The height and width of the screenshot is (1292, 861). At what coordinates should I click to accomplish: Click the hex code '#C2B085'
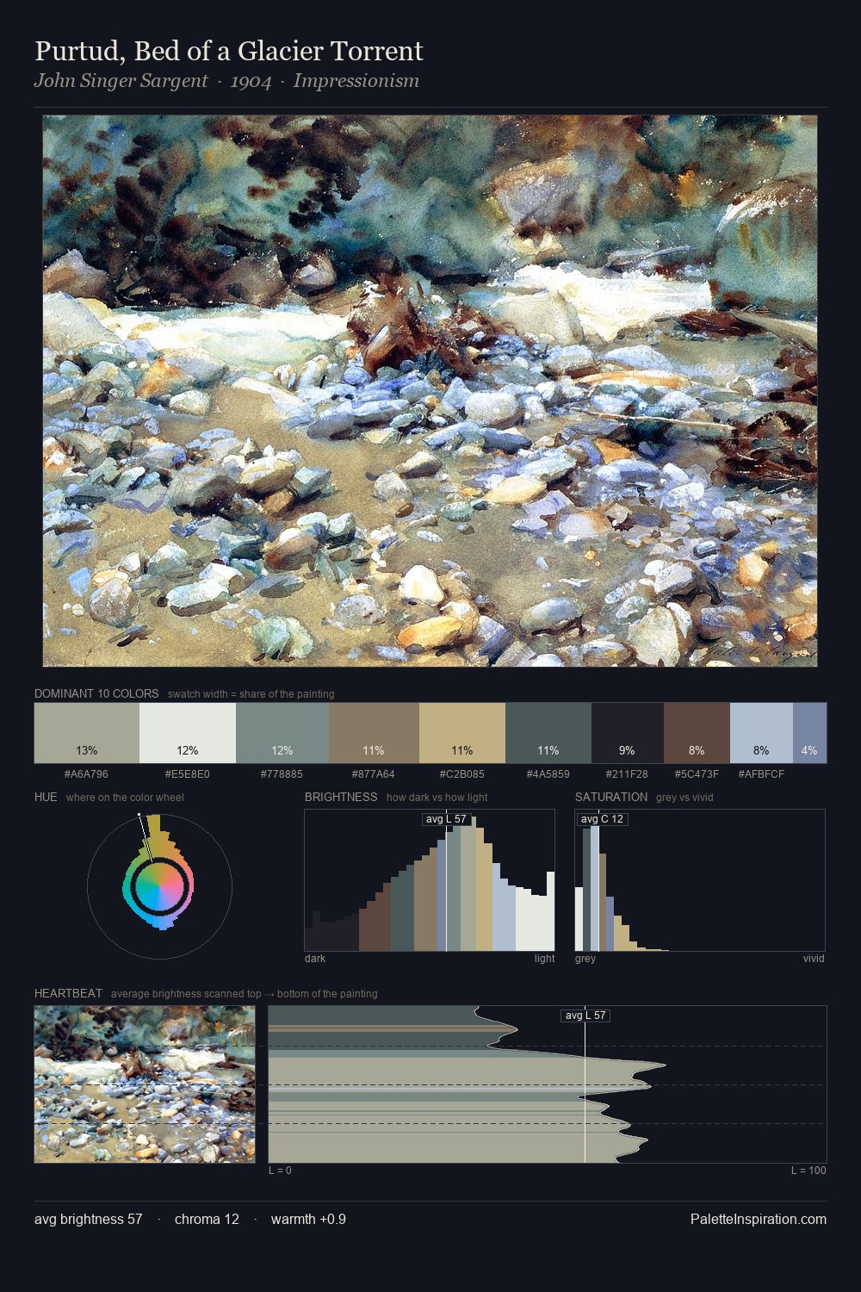coord(462,774)
